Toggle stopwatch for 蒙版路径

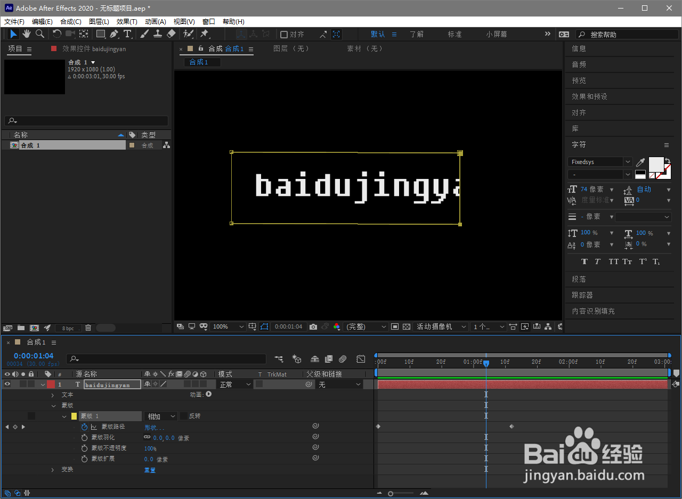click(x=84, y=427)
